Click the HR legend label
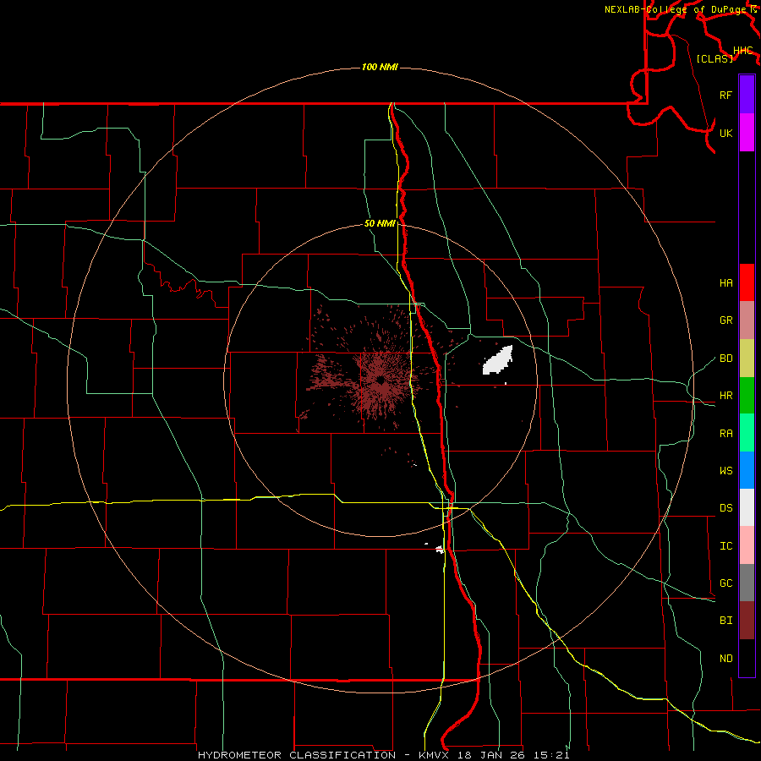 (725, 395)
